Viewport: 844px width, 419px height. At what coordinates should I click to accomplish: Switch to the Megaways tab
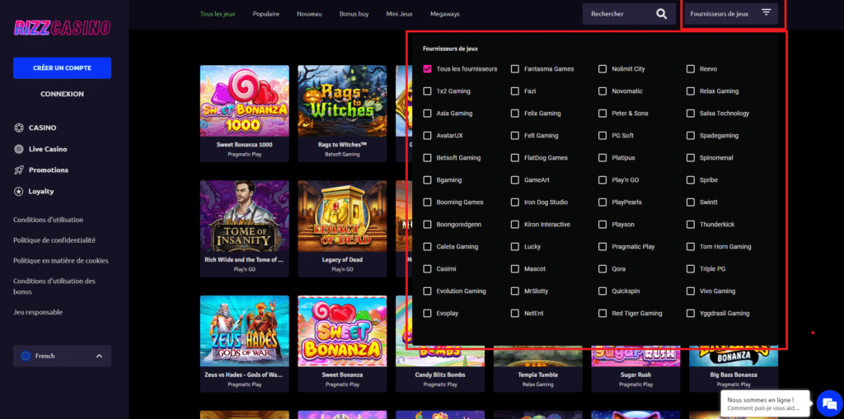point(445,14)
